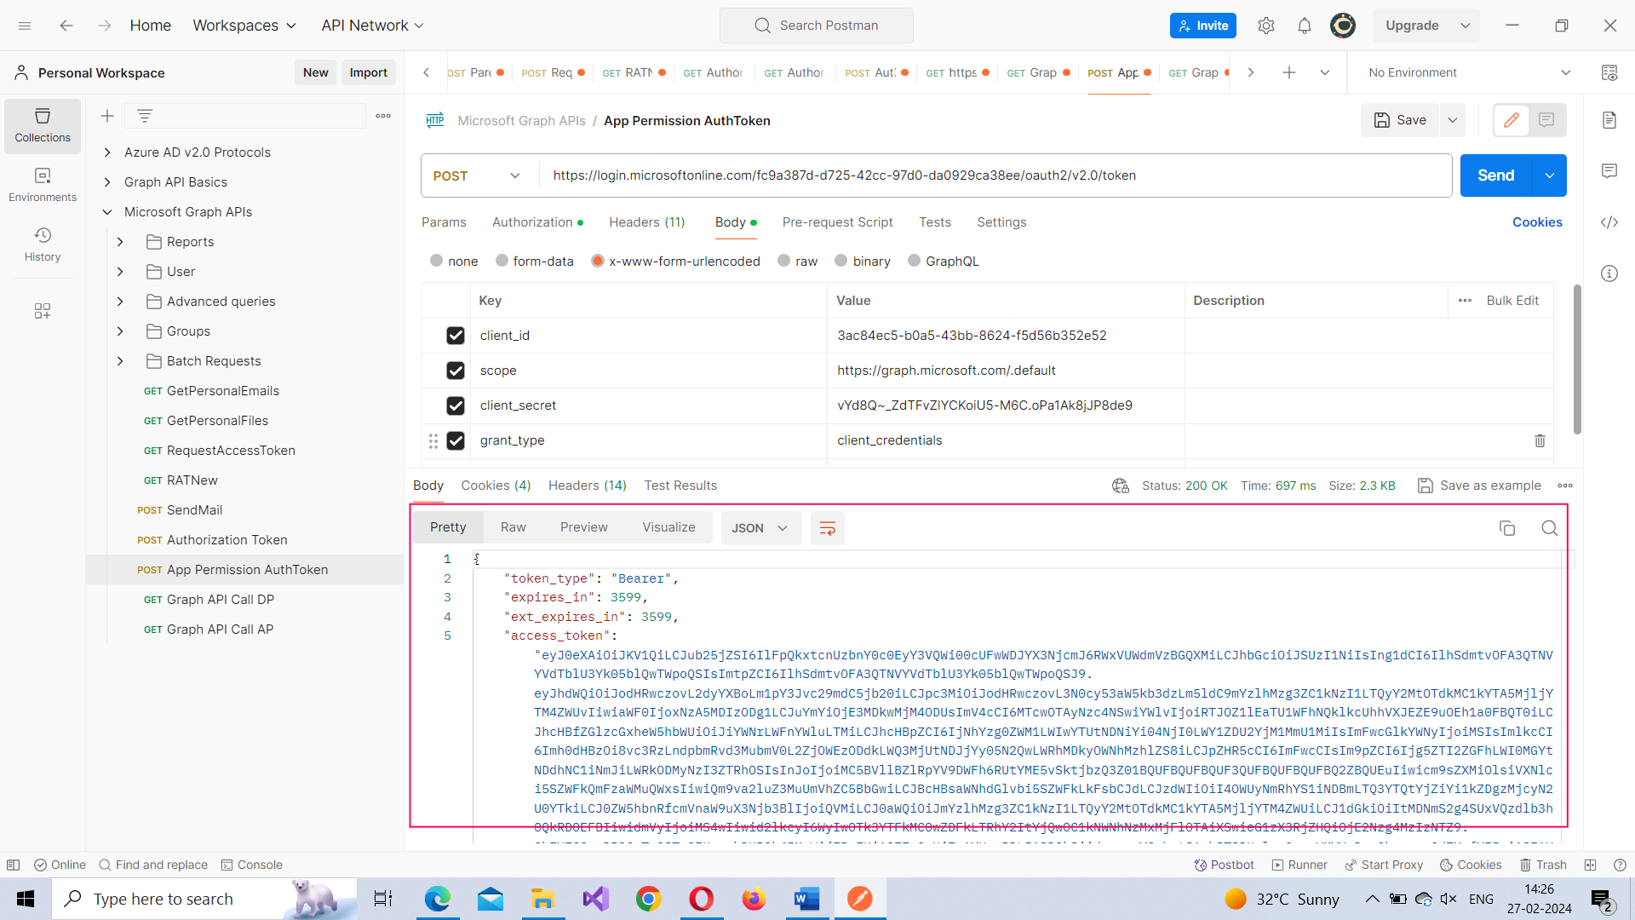This screenshot has height=920, width=1635.
Task: Expand the Azure AD v2.0 Protocols collection
Action: (107, 152)
